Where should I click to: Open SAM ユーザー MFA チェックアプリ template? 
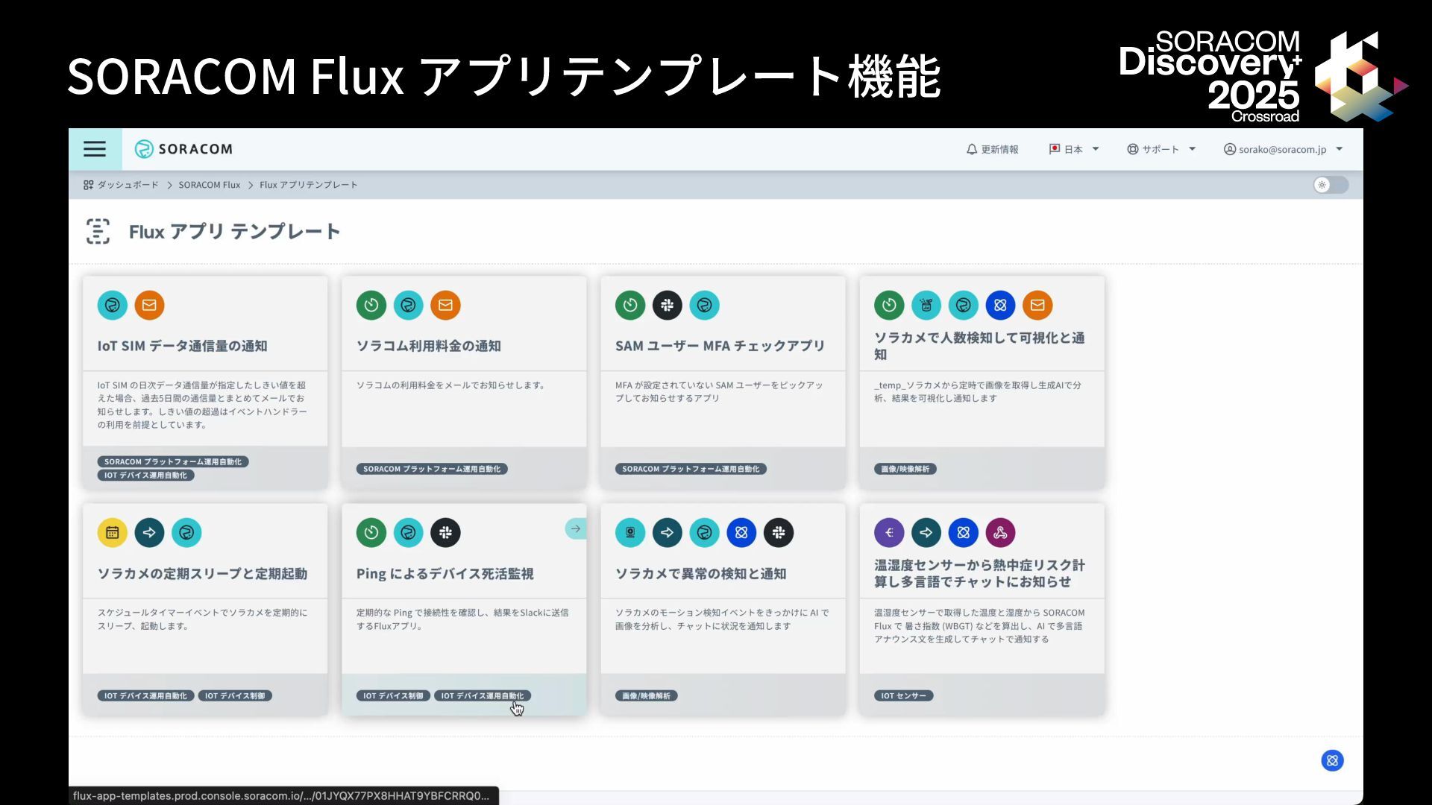tap(720, 346)
